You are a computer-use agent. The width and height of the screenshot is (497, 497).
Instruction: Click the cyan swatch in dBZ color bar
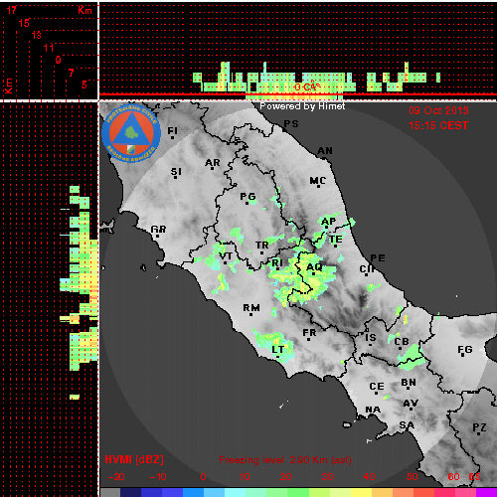235,492
